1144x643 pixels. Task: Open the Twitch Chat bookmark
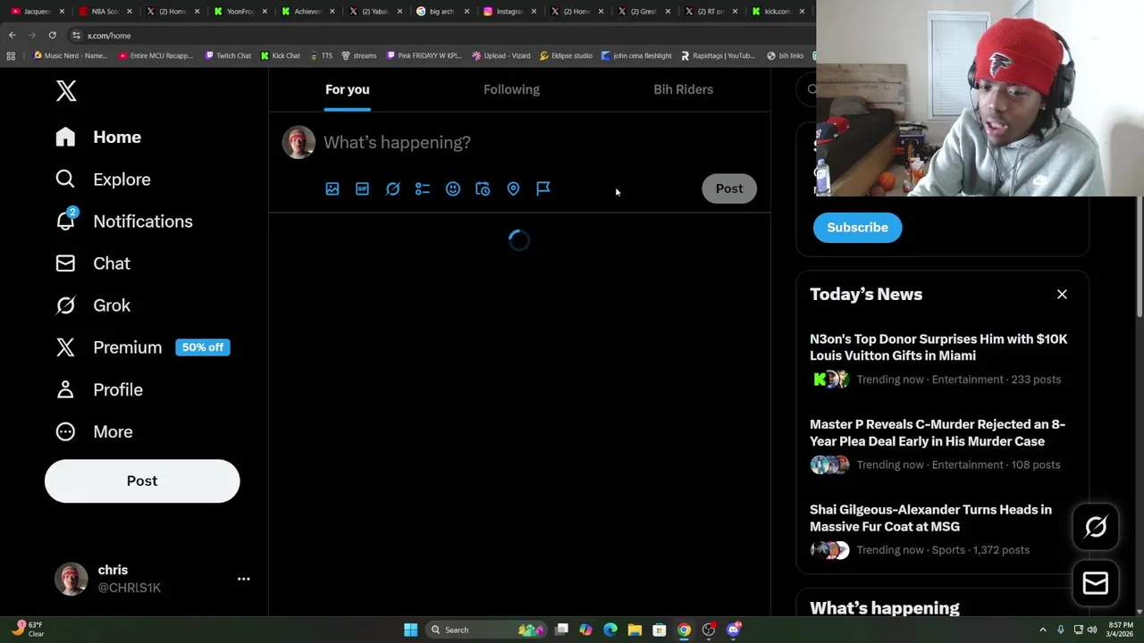pos(228,55)
